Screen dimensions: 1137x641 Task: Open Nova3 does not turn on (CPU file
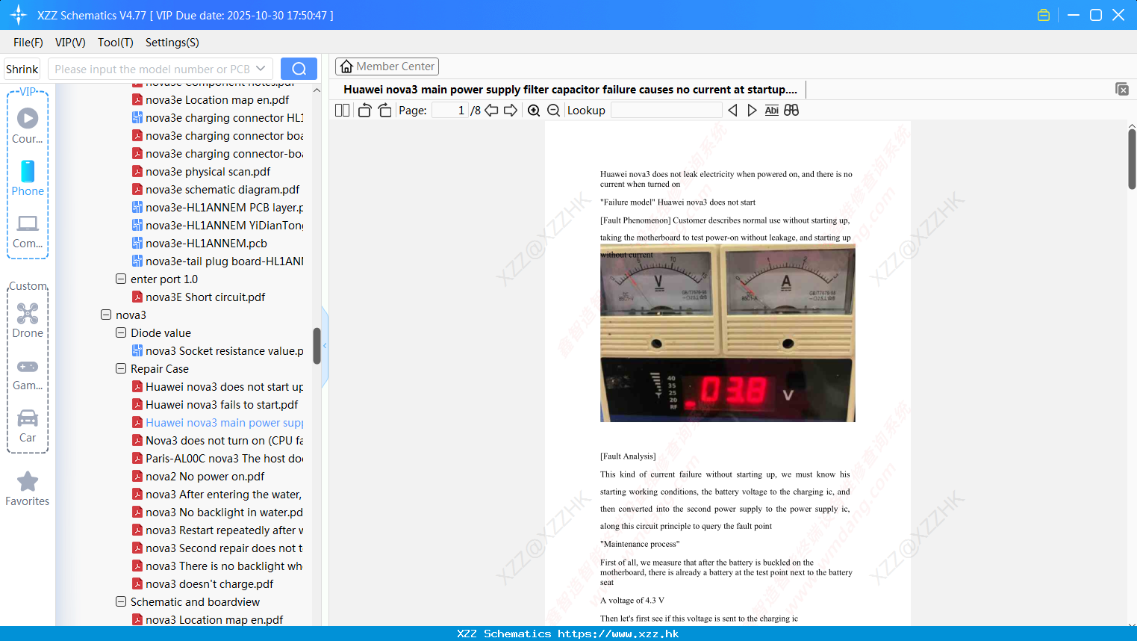pyautogui.click(x=224, y=440)
